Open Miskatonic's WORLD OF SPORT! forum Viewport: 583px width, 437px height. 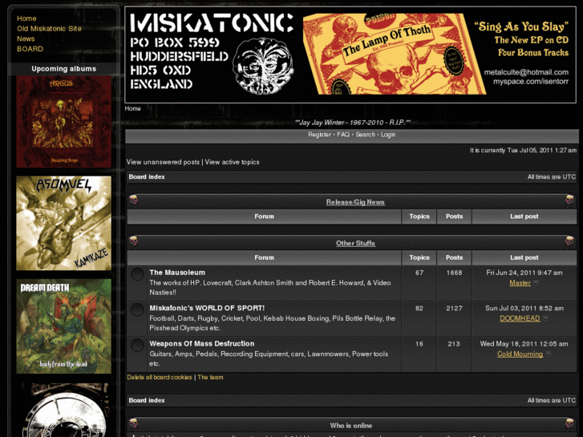207,309
